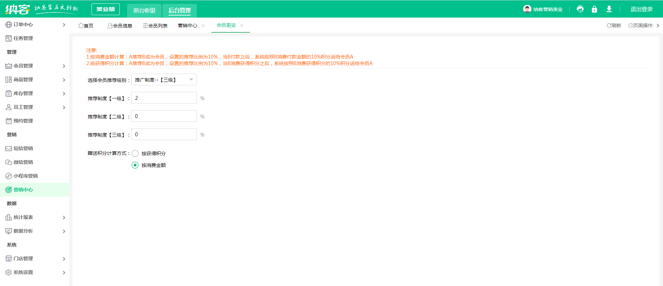Open 任务管理 in the sidebar

point(23,38)
